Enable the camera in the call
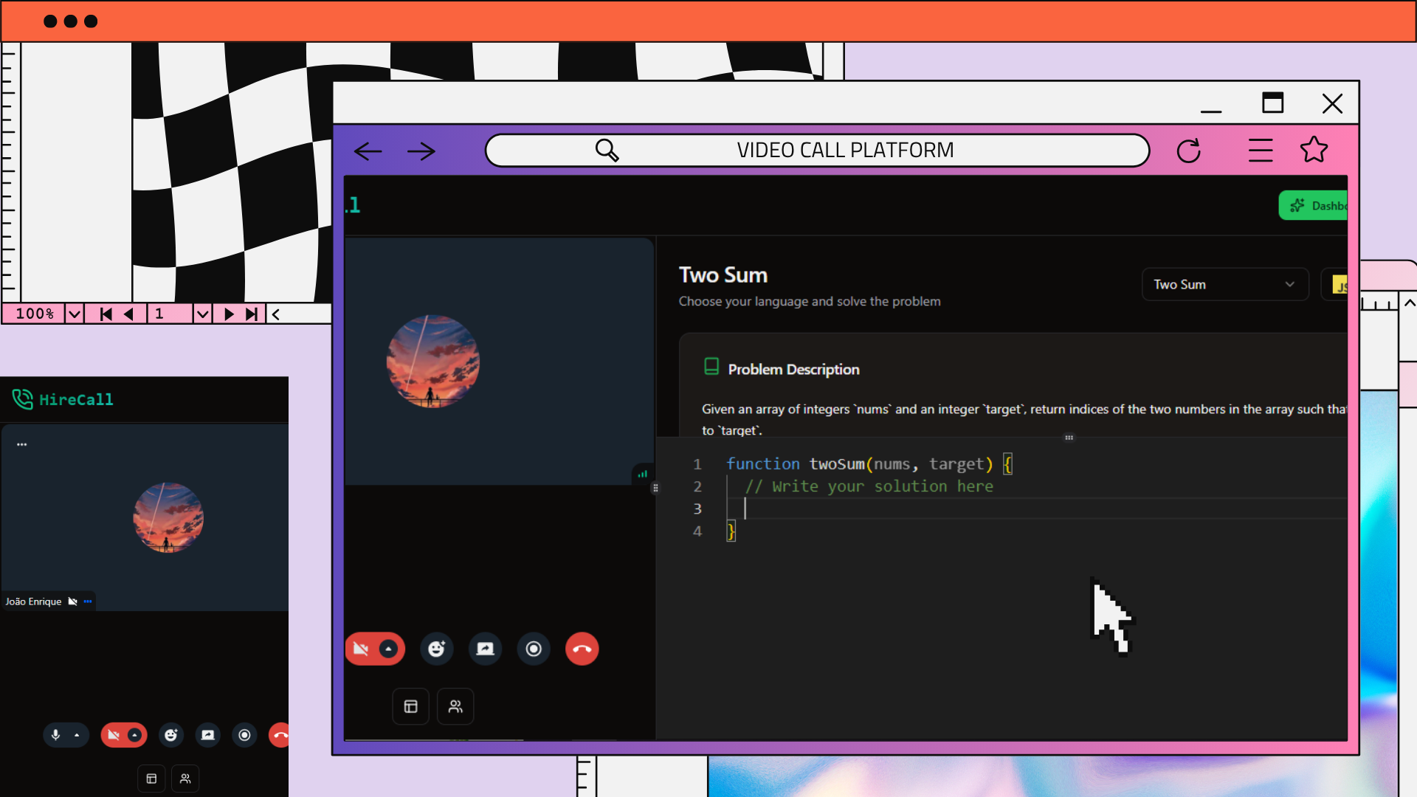The height and width of the screenshot is (797, 1417). pos(362,649)
